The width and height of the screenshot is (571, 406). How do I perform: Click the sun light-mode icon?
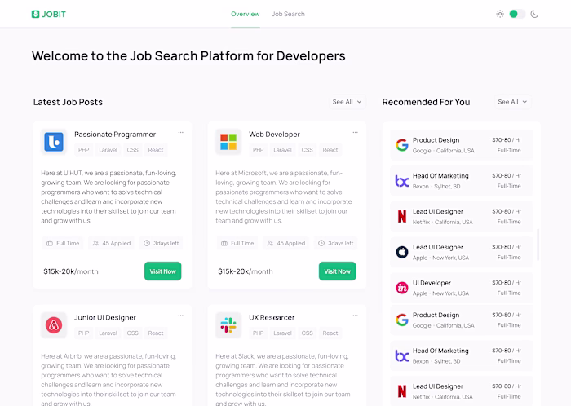tap(500, 14)
